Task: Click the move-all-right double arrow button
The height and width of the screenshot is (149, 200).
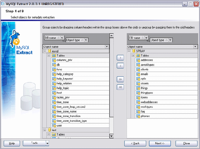Action: click(x=120, y=79)
